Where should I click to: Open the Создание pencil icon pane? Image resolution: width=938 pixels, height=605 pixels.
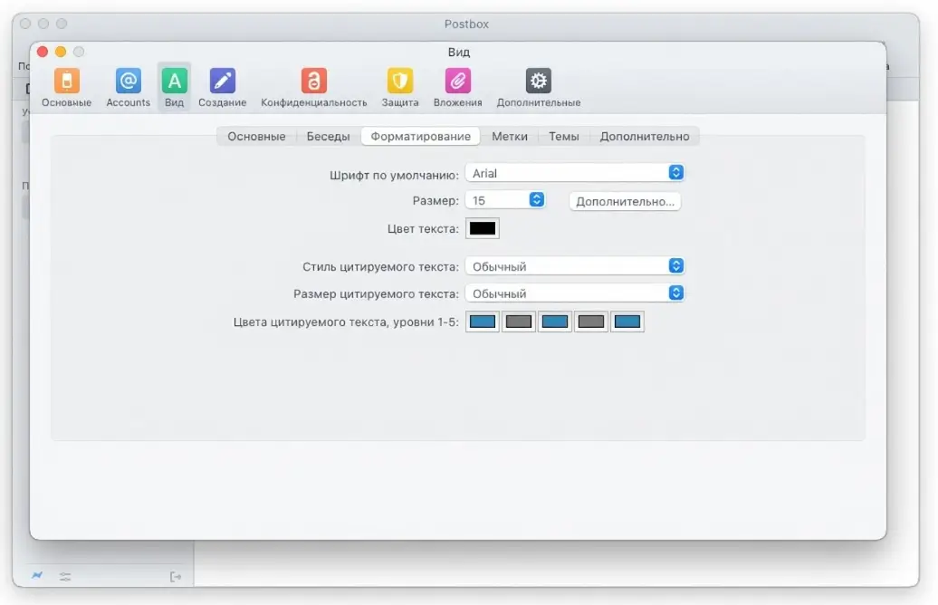[223, 87]
